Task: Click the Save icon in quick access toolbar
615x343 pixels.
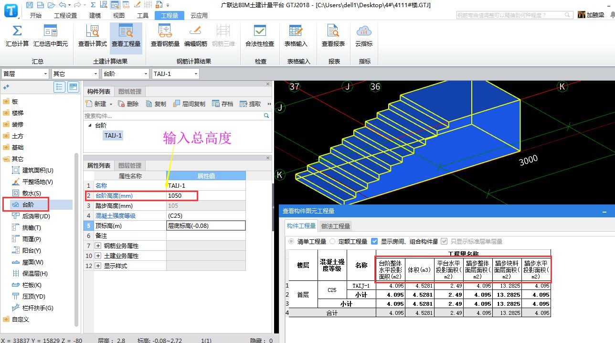Action: coord(30,5)
